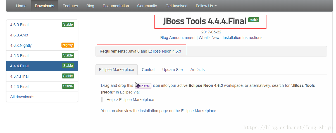
Task: Click the Stable badge beside 4.6.0.Final
Action: pos(68,24)
